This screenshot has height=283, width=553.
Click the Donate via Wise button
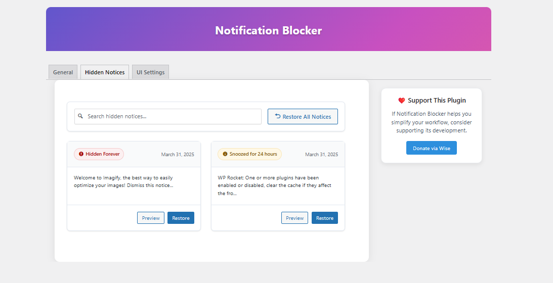(x=432, y=148)
